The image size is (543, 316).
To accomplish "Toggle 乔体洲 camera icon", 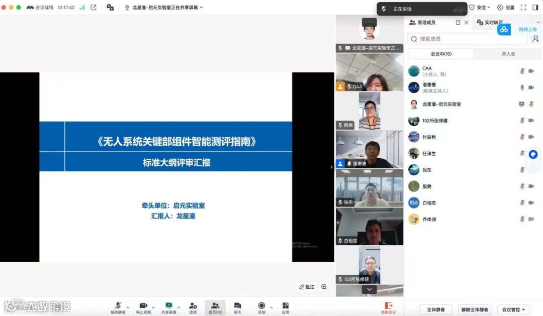I will click(x=531, y=219).
